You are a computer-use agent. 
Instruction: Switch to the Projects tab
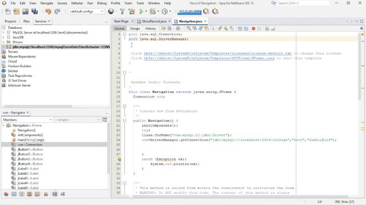(x=10, y=21)
